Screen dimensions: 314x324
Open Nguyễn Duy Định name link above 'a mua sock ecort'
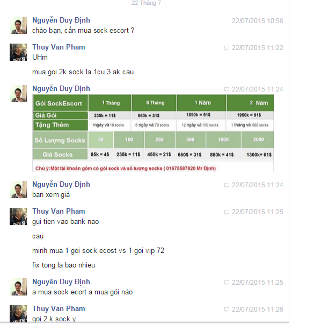[61, 281]
